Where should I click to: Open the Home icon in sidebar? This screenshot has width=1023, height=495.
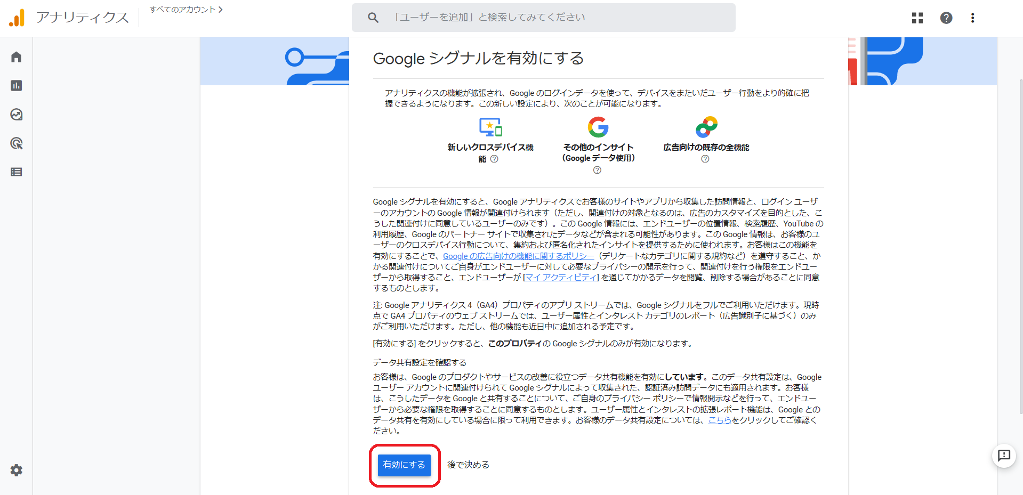click(17, 57)
